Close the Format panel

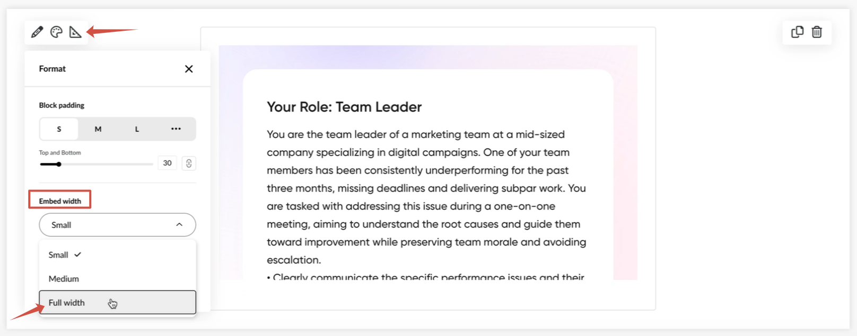click(x=189, y=69)
